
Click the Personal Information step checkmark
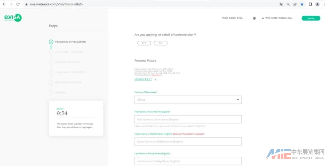click(51, 42)
